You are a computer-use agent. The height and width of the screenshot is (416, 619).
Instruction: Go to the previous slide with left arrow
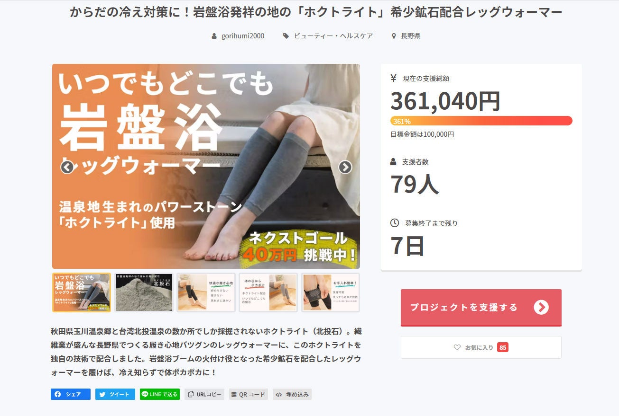point(67,167)
